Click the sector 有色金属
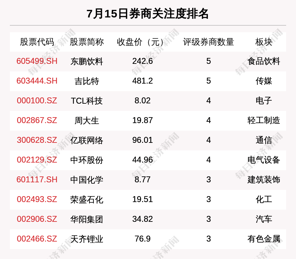This screenshot has height=259, width=296. point(264,239)
